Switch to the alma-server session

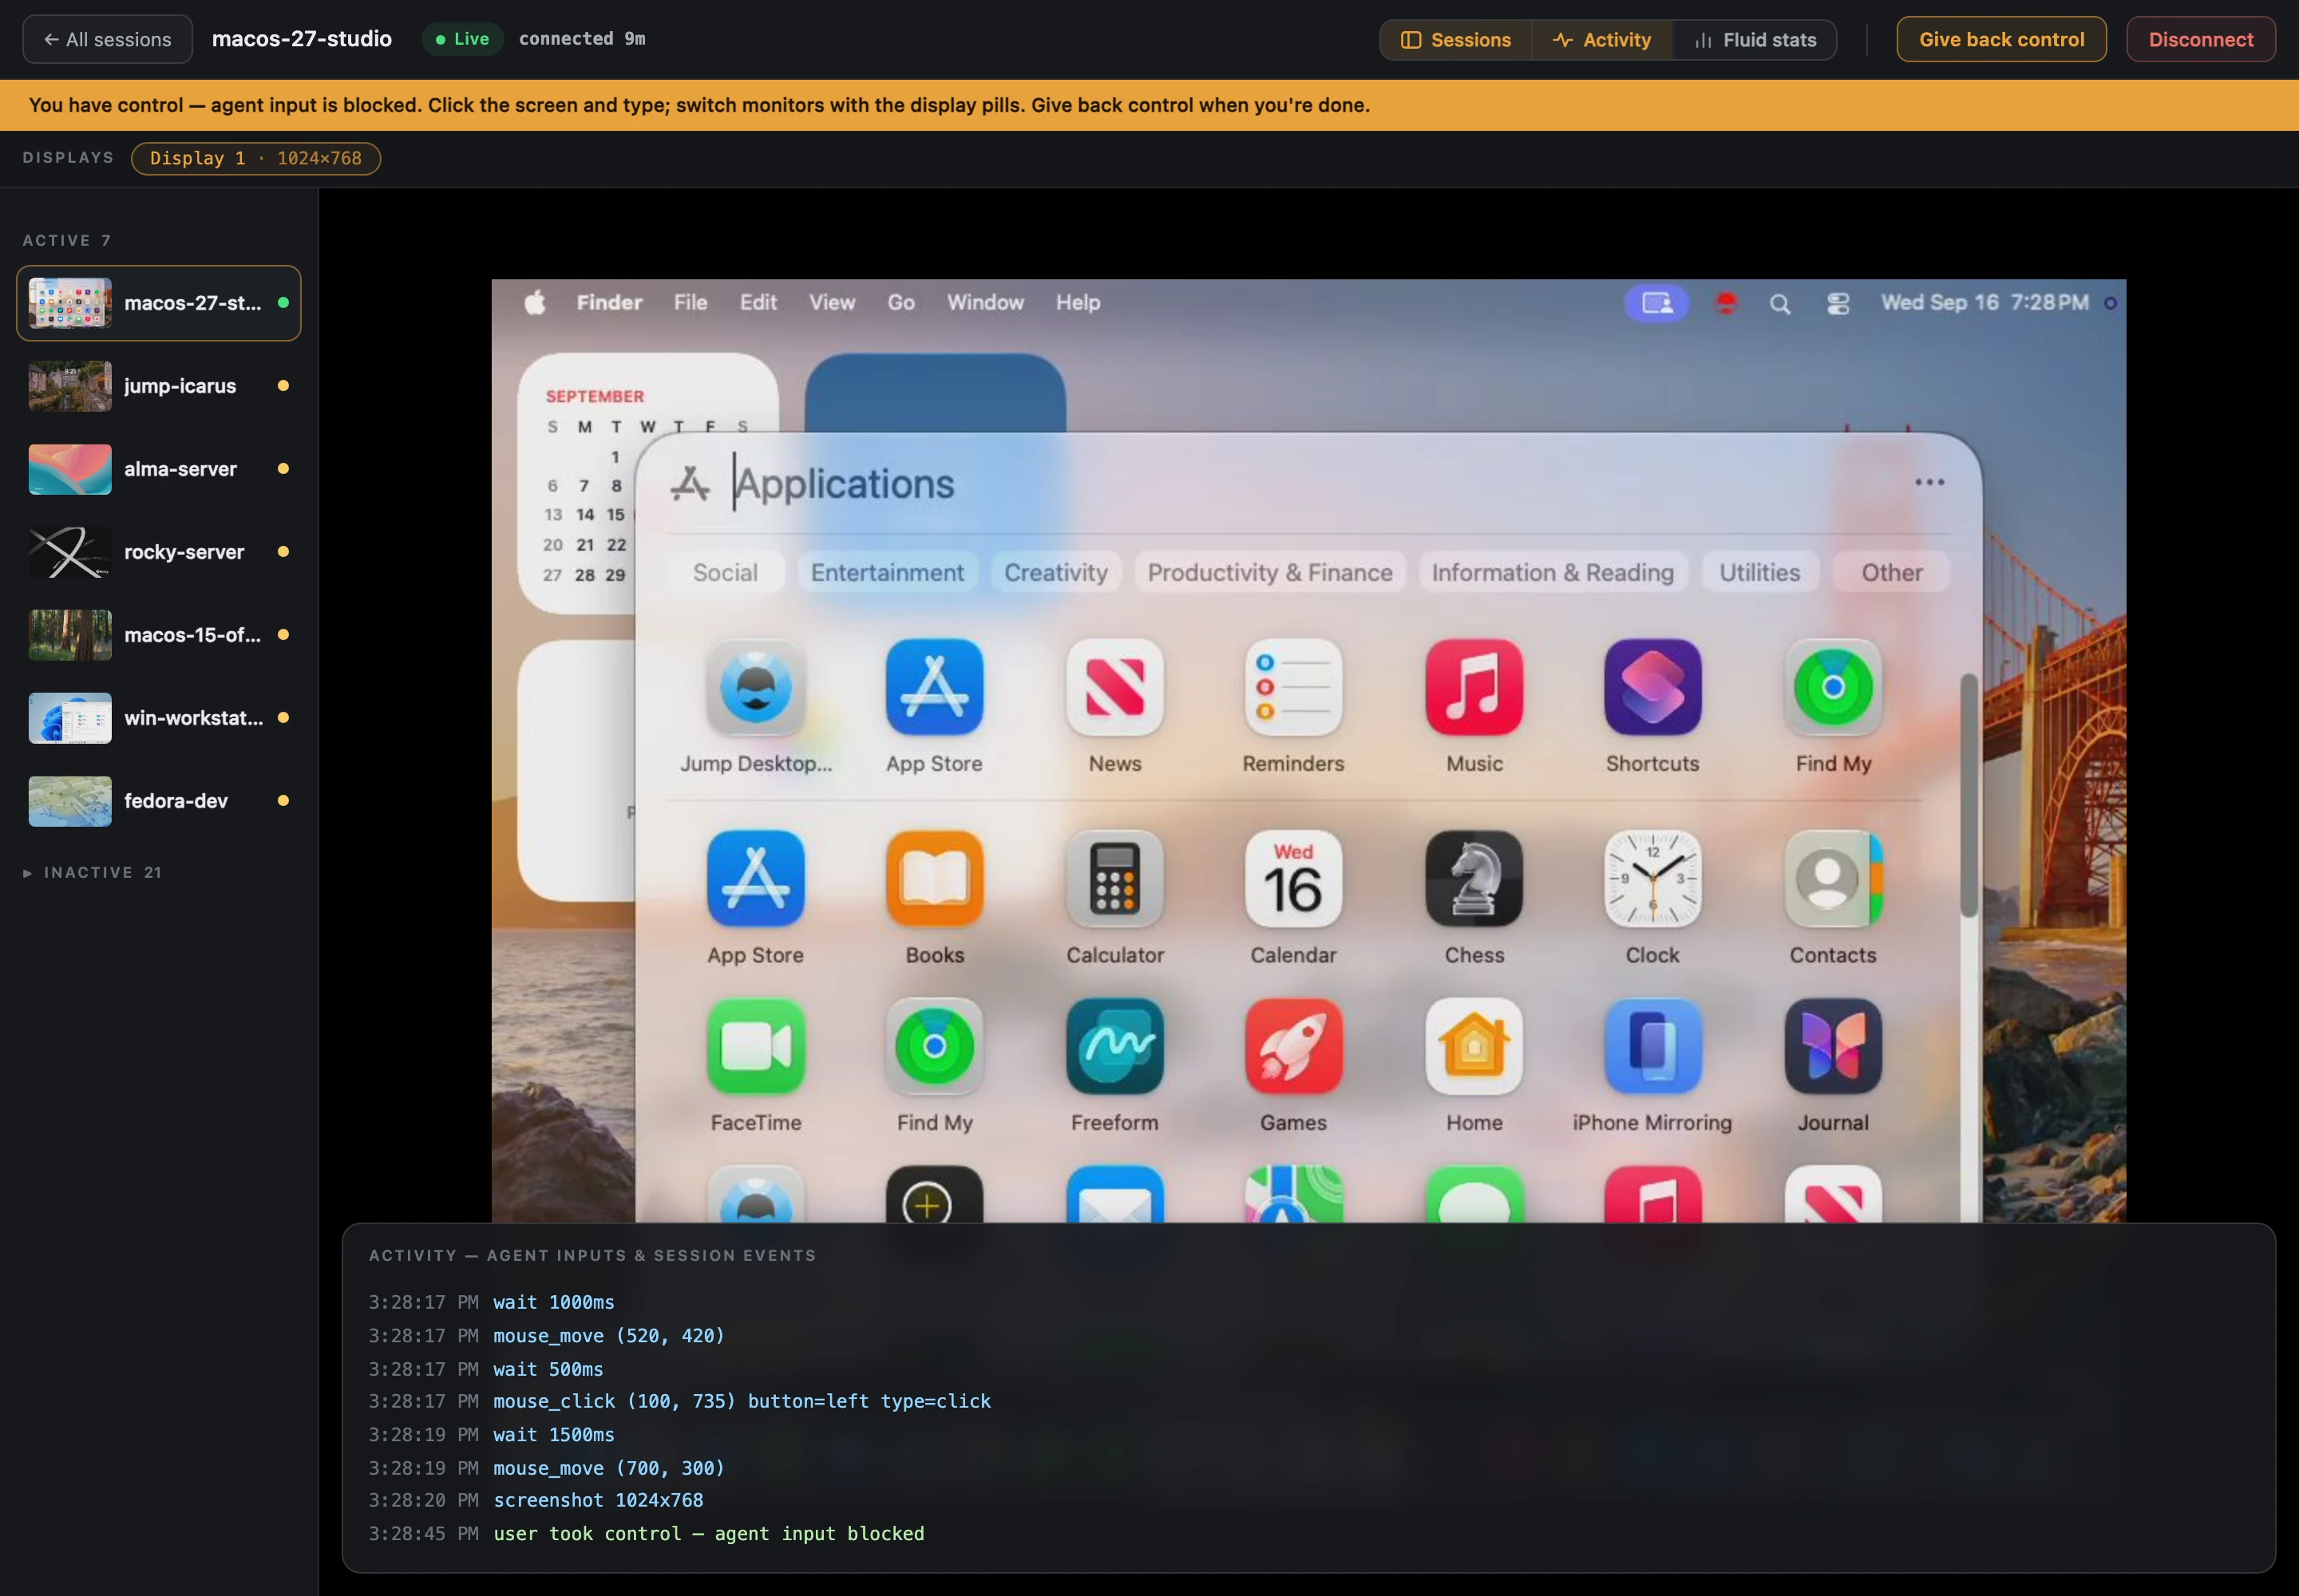[x=158, y=469]
